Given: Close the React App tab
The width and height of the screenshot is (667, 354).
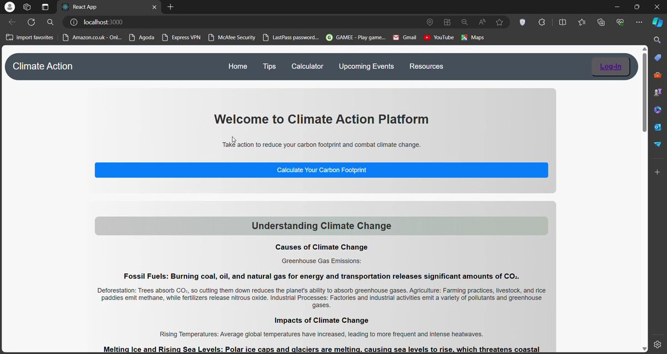Looking at the screenshot, I should [x=154, y=7].
